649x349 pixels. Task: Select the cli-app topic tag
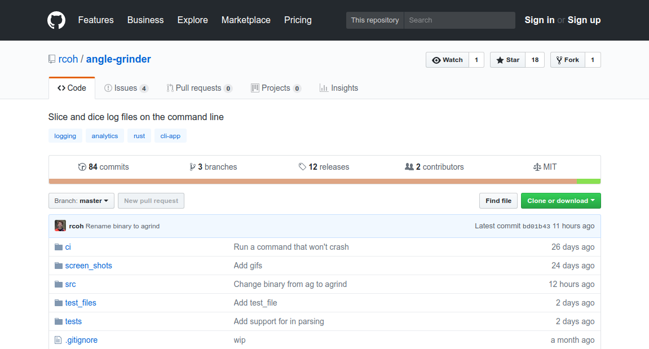pos(170,136)
